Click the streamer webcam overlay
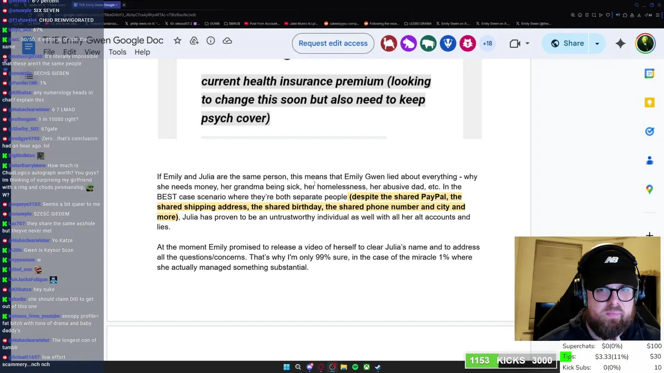Screen dimensions: 664x373 (x=587, y=289)
